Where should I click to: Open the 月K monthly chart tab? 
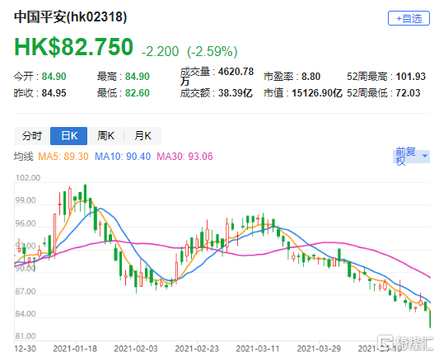pos(142,136)
